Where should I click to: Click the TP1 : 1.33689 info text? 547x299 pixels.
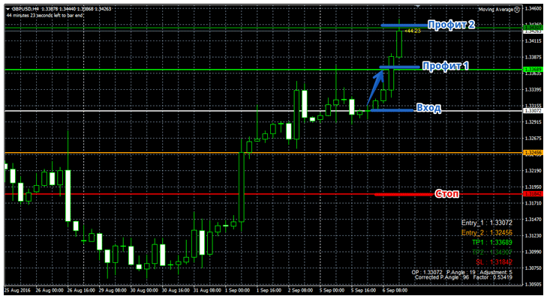pos(492,242)
